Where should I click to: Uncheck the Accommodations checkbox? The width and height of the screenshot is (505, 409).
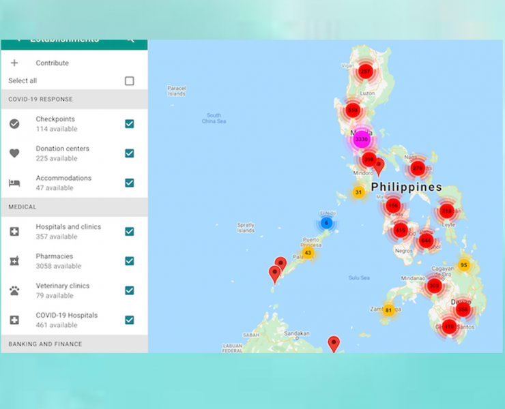130,183
